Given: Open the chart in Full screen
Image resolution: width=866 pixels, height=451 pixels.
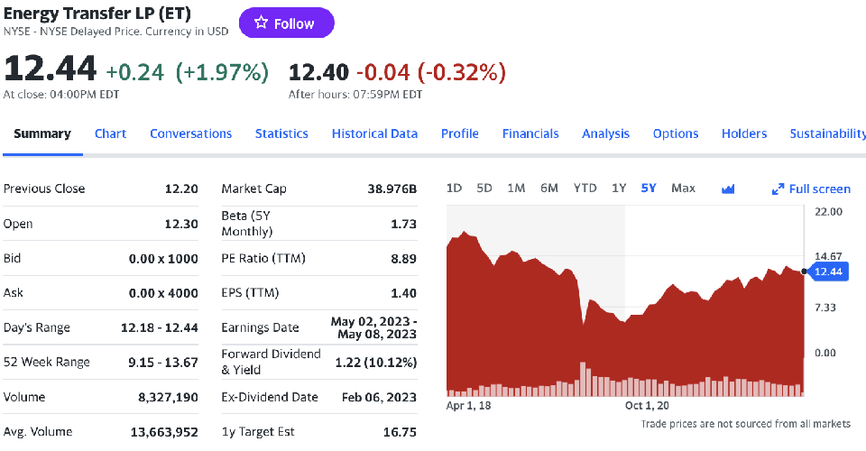Looking at the screenshot, I should [812, 189].
